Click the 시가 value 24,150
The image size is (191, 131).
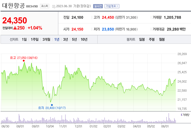pyautogui.click(x=77, y=29)
